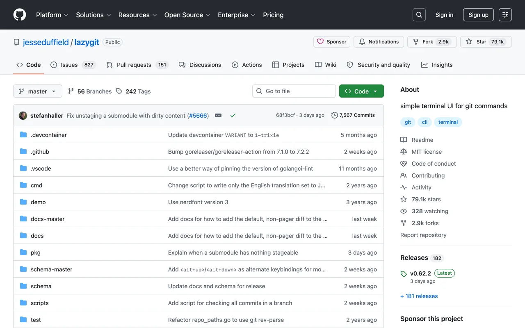Open commit hash 68f3bcf
The image size is (525, 328).
[x=285, y=115]
